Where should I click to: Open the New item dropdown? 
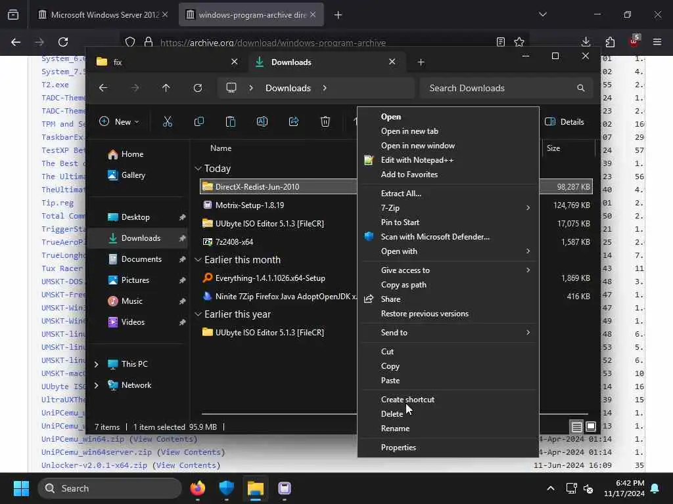(120, 121)
